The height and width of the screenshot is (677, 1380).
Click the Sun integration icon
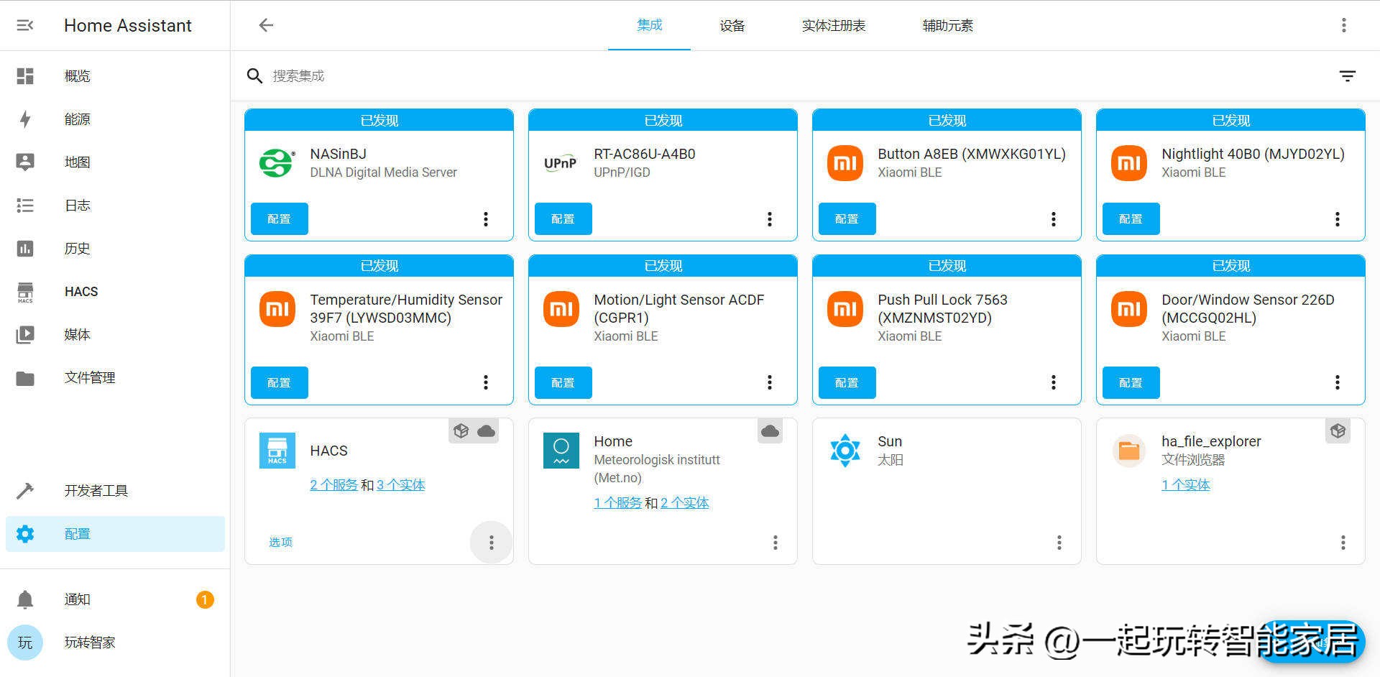(845, 451)
